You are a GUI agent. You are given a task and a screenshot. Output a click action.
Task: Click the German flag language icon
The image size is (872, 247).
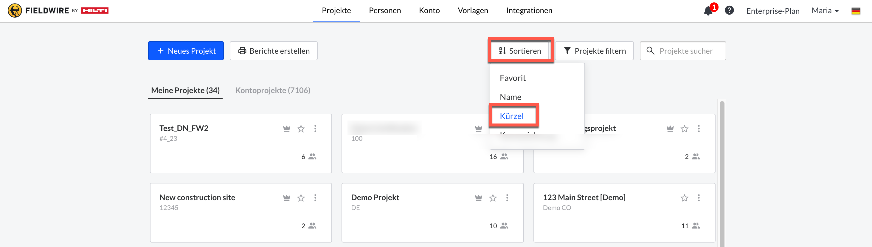pos(855,11)
